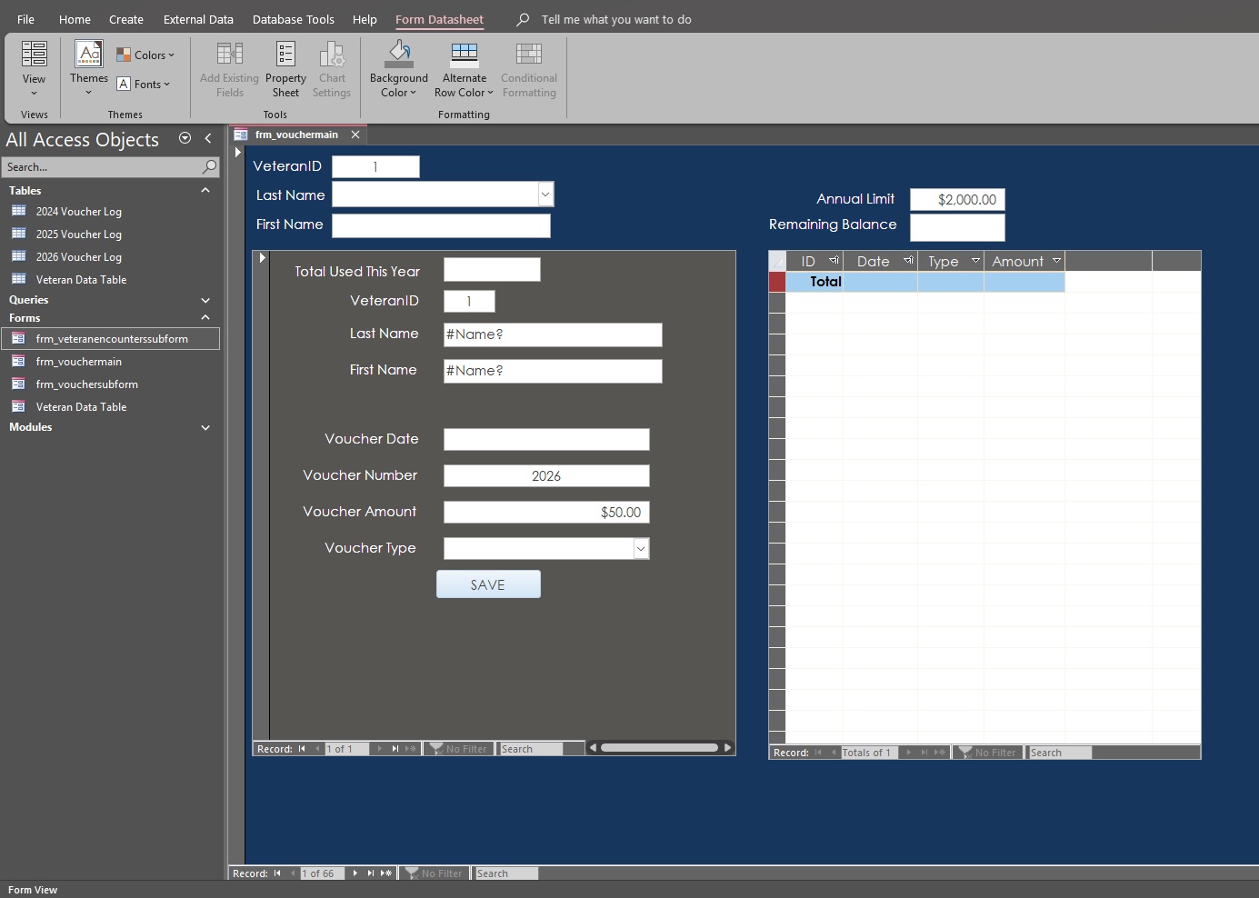The width and height of the screenshot is (1259, 898).
Task: Click the navigation pane Search box
Action: tap(101, 167)
